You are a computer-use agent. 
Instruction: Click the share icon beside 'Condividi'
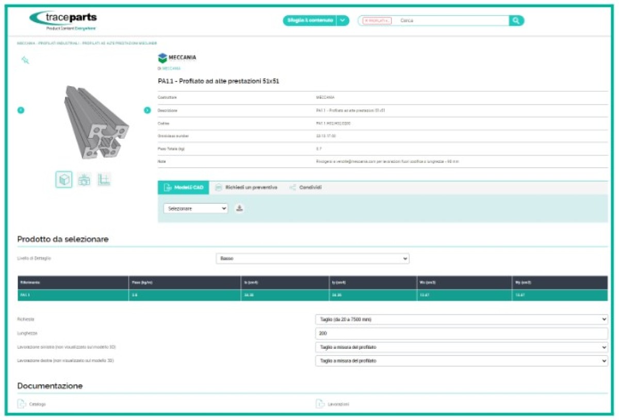(x=292, y=187)
